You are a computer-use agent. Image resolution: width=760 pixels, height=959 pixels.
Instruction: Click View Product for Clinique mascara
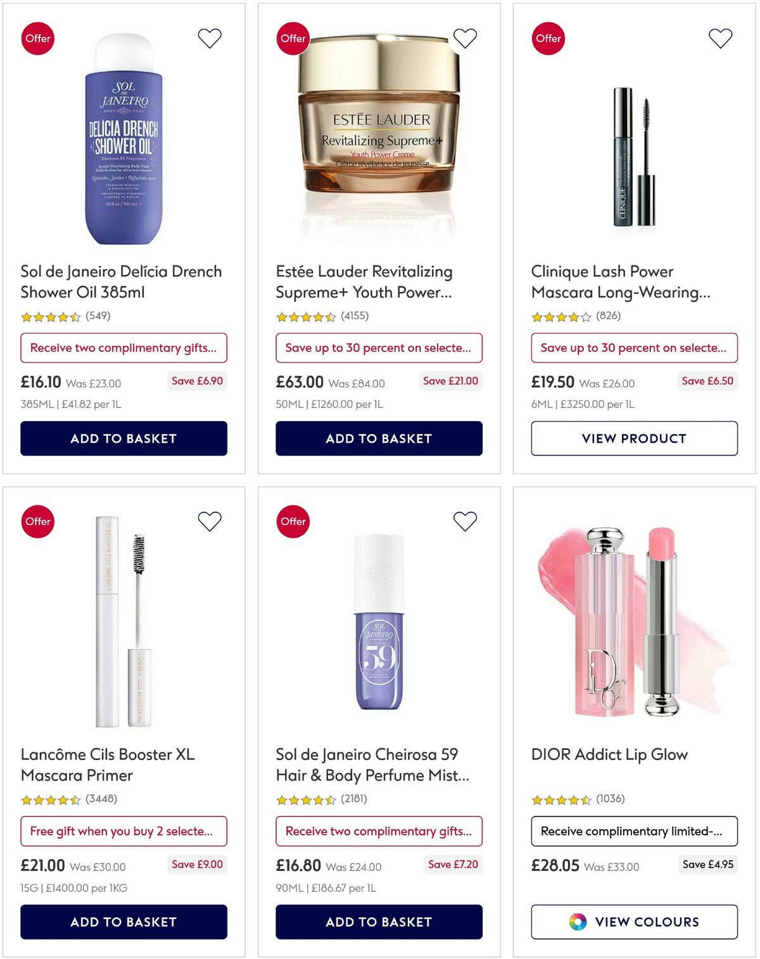(x=633, y=438)
